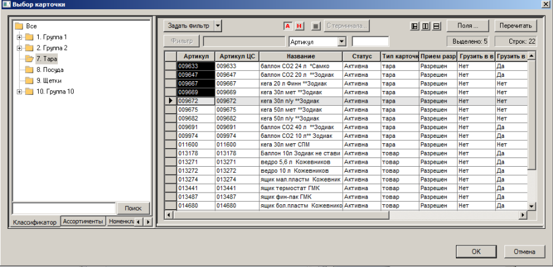Click the 'Статус' column header
The width and height of the screenshot is (553, 267).
(x=362, y=57)
